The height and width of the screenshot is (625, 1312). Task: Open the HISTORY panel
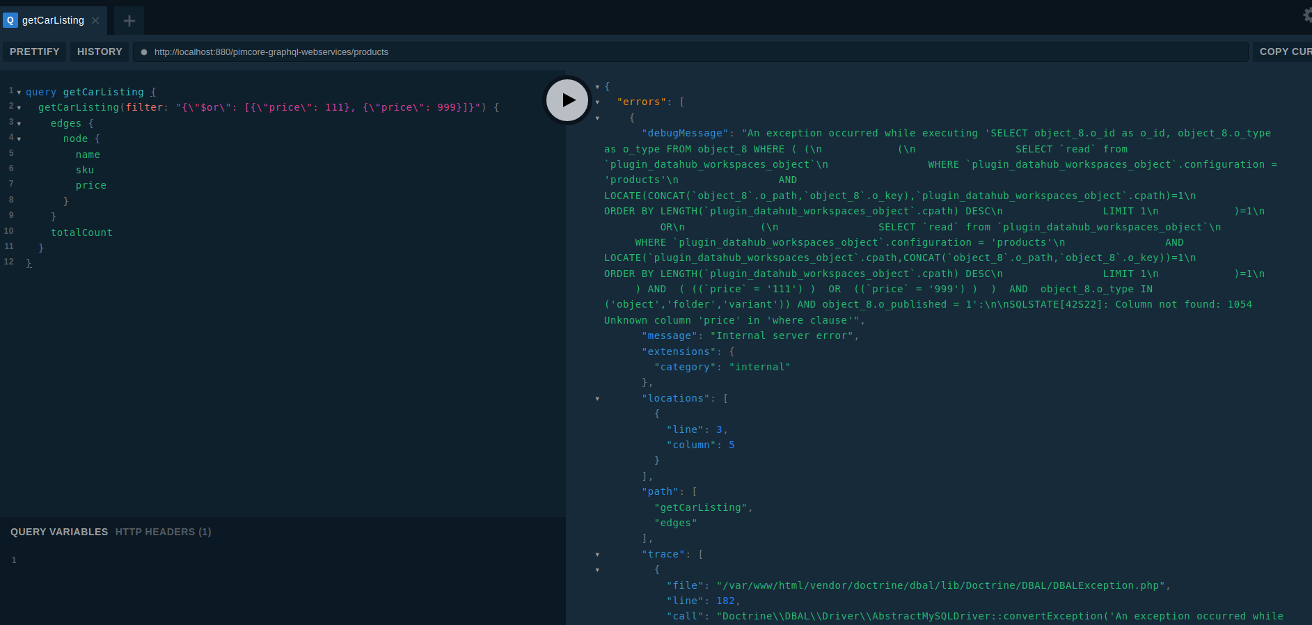click(x=100, y=52)
